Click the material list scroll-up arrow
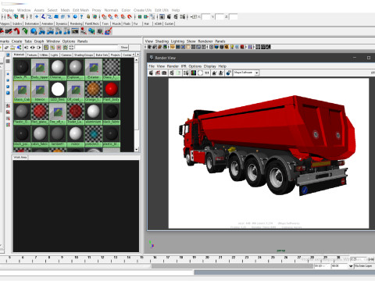375x281 pixels. coord(137,60)
